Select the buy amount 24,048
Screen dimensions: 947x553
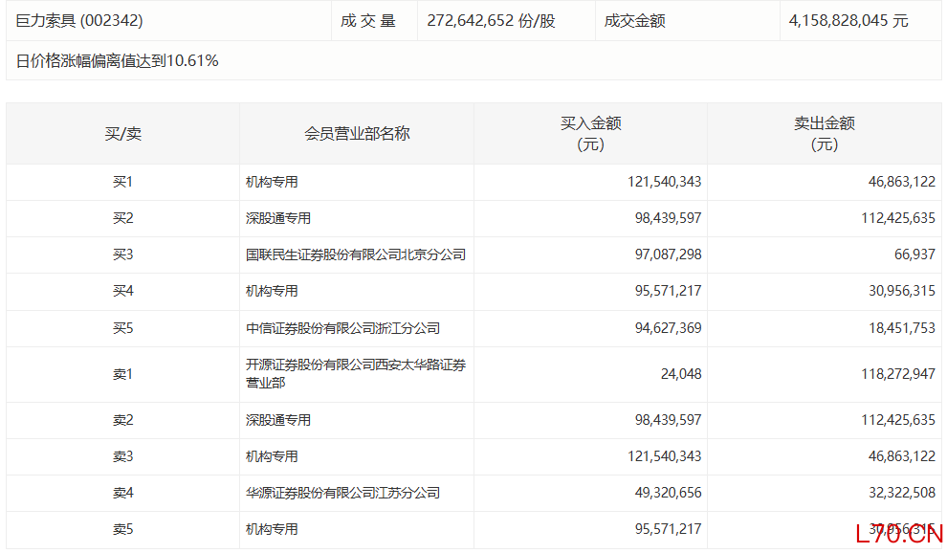pos(680,374)
